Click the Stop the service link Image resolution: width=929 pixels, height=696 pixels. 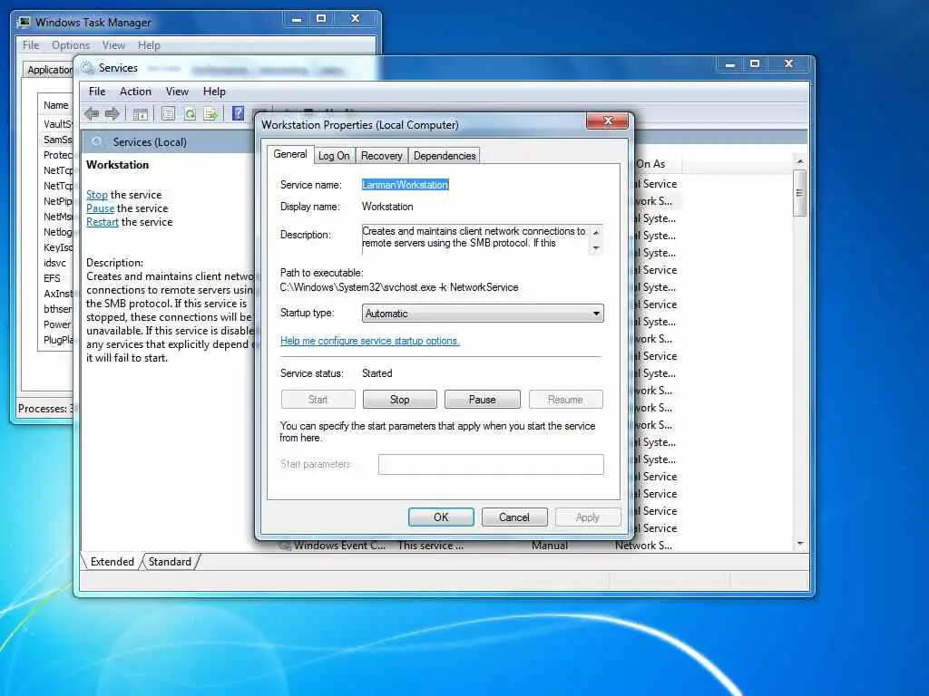[x=96, y=195]
